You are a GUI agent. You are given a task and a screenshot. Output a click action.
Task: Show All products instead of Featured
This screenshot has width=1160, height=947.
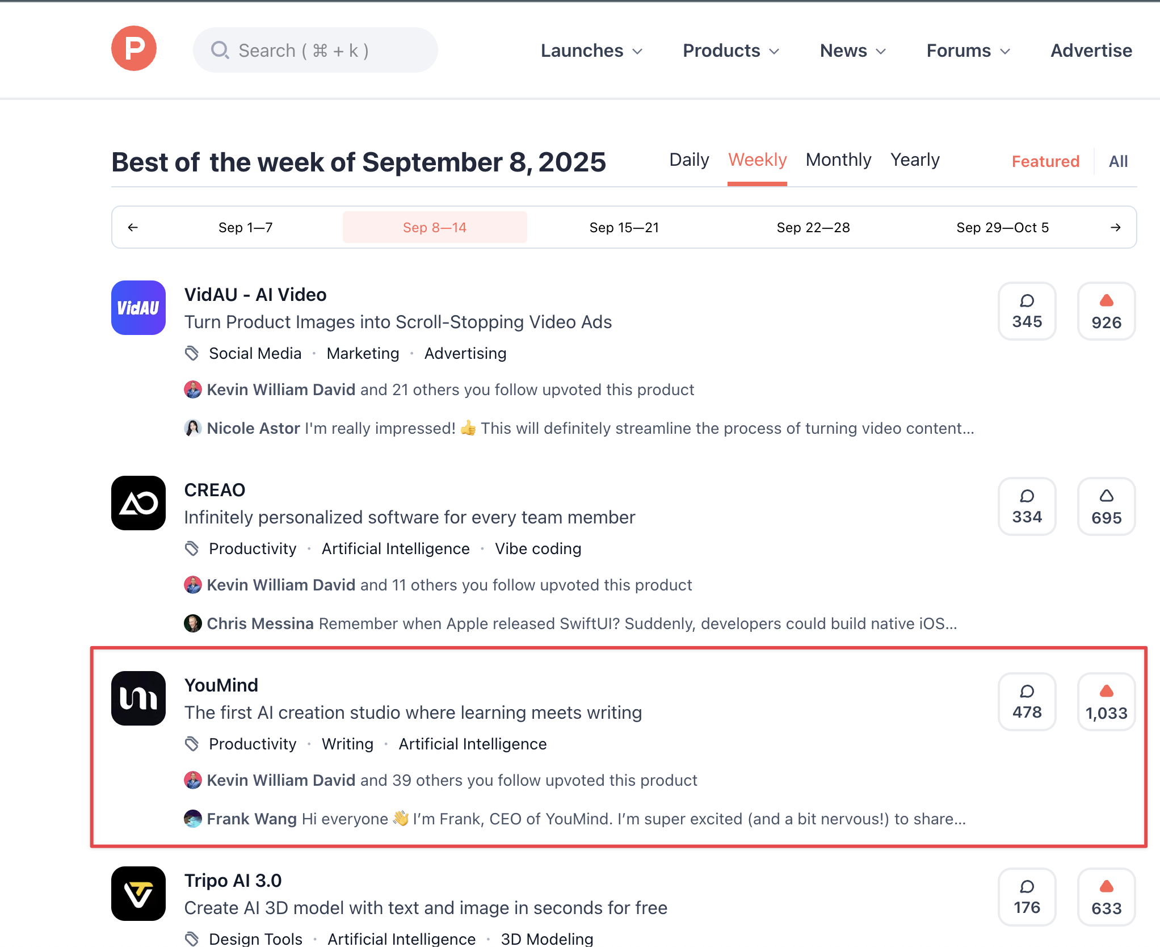click(x=1118, y=162)
